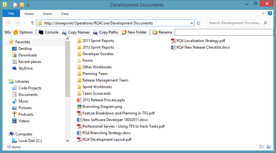276x153 pixels.
Task: Select the Forms folder
Action: pyautogui.click(x=85, y=61)
